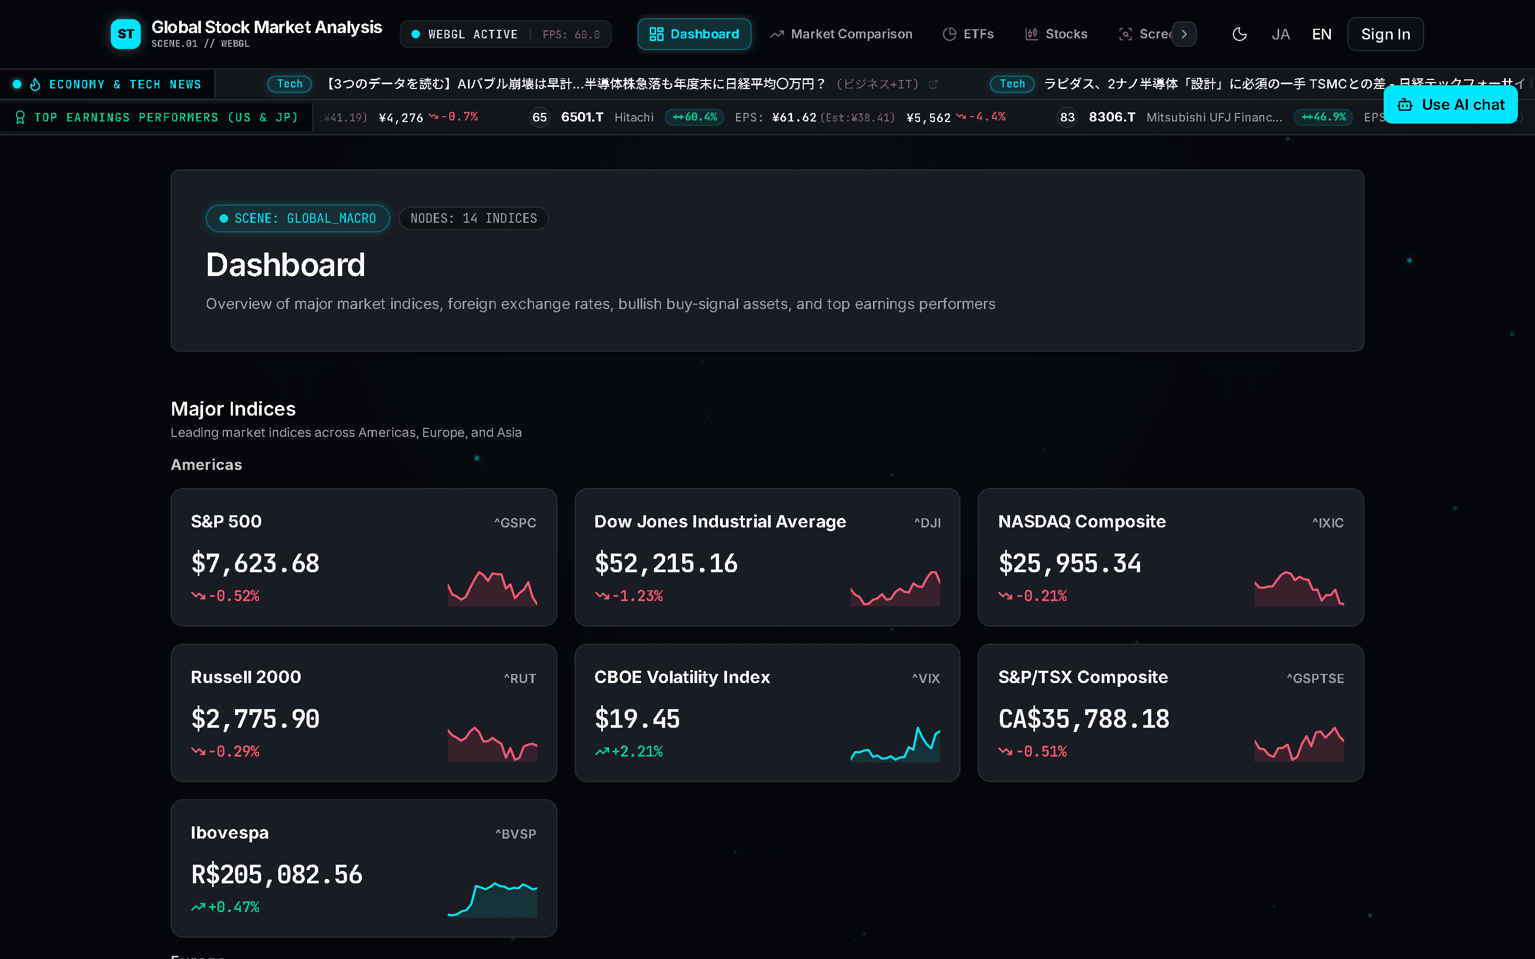This screenshot has height=959, width=1535.
Task: Click the ST logo icon
Action: pyautogui.click(x=126, y=34)
